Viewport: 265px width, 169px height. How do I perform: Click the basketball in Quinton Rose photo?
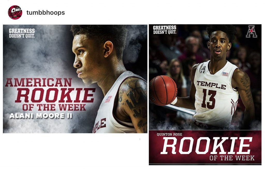[x=163, y=90]
